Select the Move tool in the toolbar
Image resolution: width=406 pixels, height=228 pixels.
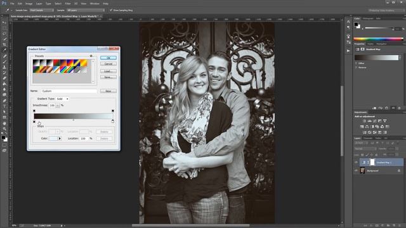[4, 23]
